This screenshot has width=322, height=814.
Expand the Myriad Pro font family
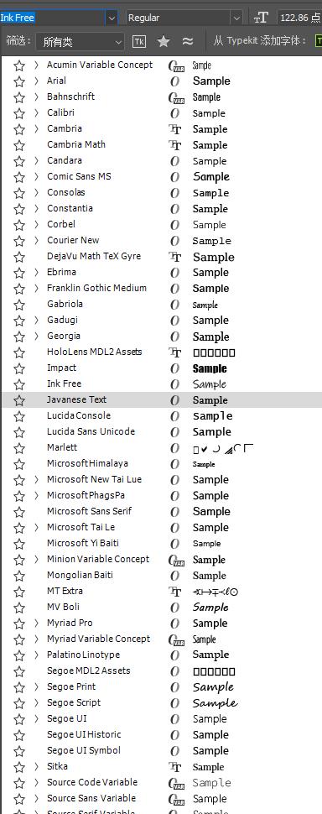[x=36, y=623]
